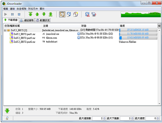
Task: Click the JDownloader title bar app icon
Action: click(x=4, y=4)
